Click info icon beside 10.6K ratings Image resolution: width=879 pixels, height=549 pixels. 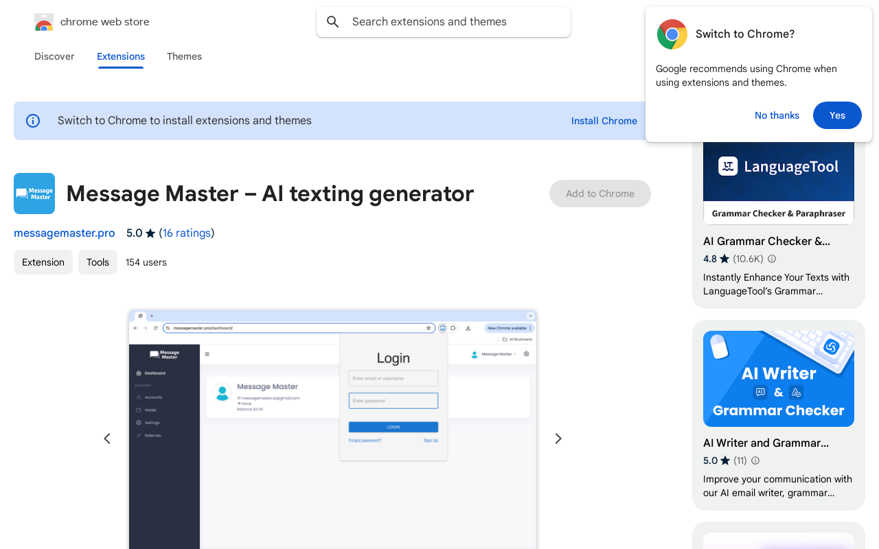(x=772, y=259)
